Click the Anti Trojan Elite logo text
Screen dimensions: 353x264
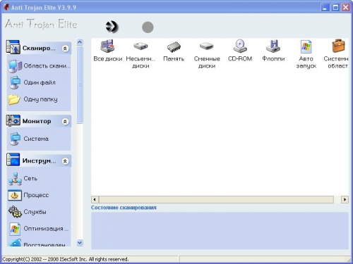[x=41, y=24]
